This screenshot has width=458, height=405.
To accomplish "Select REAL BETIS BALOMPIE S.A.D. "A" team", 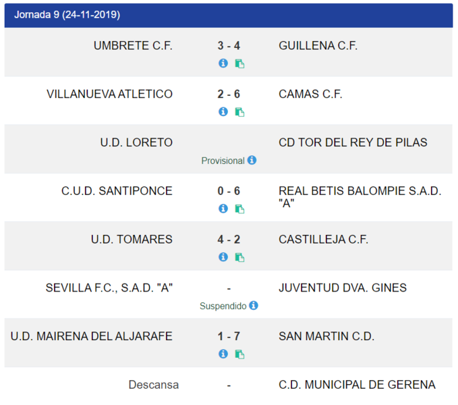I will [360, 197].
